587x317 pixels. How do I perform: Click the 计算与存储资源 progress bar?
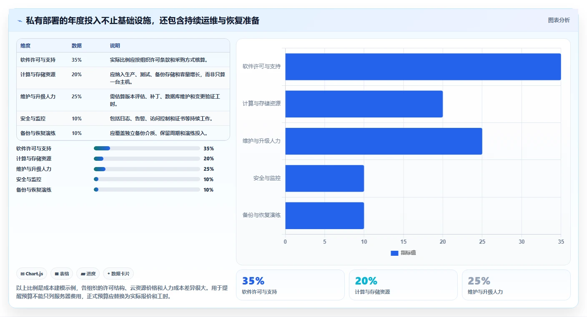click(x=147, y=159)
